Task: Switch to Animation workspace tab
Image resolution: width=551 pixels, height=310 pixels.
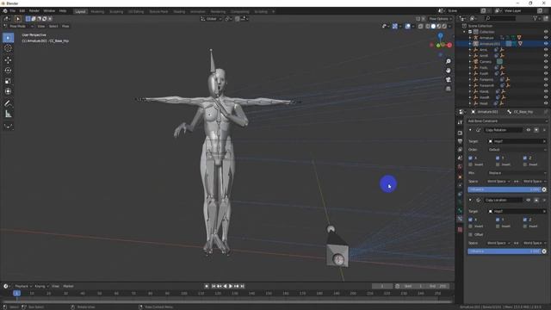Action: coord(197,11)
